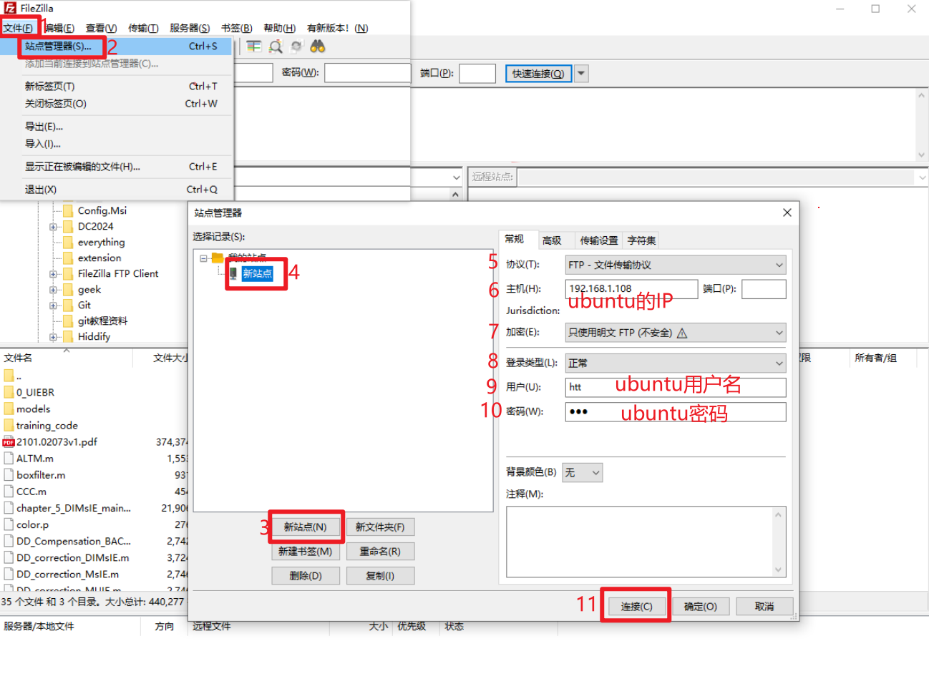Click the 新站点 server icon in site tree
Screen dimensions: 929x689
click(x=233, y=273)
